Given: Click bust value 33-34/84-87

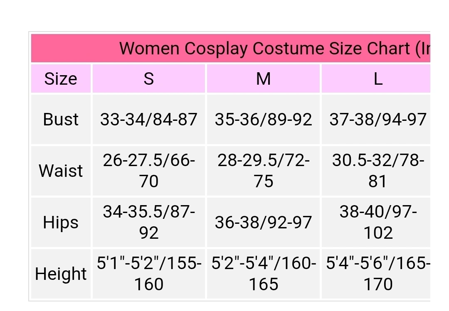Looking at the screenshot, I should pos(148,119).
